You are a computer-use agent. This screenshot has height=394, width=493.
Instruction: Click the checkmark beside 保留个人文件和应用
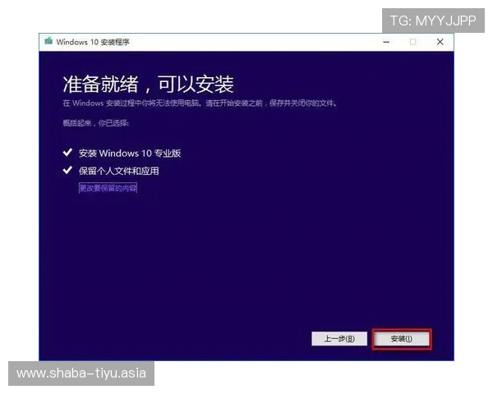67,170
